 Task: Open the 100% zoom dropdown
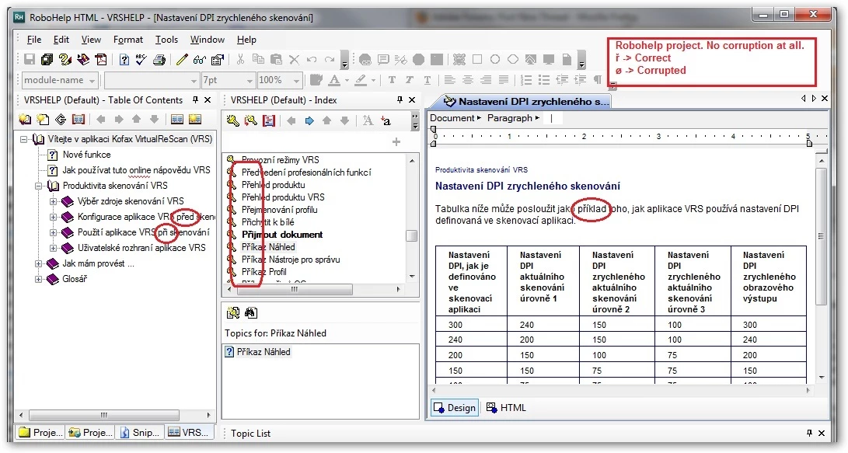(x=296, y=81)
